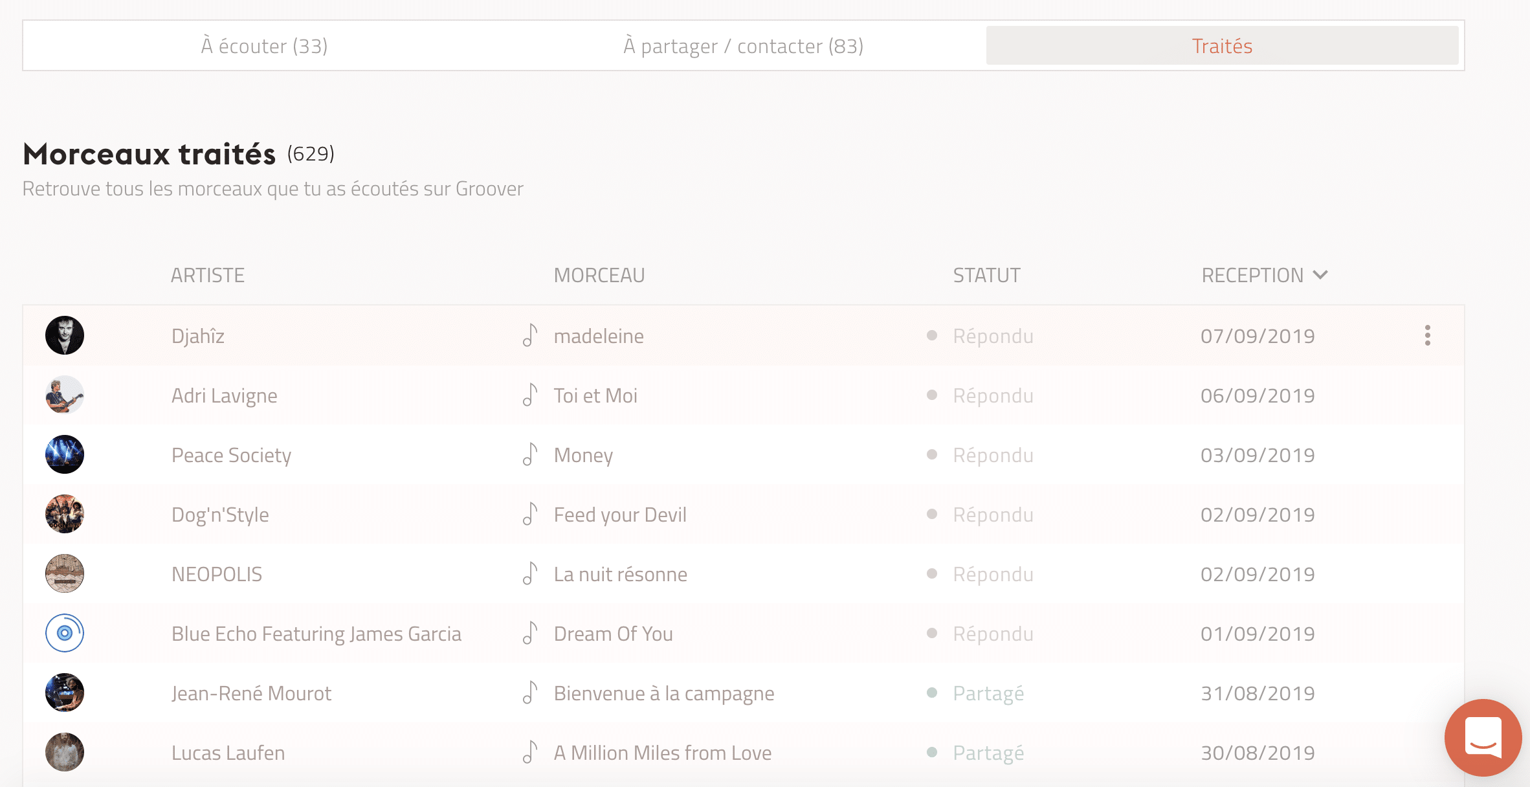Screen dimensions: 1530x787
Task: Click the music note beside La nuit résonne
Action: click(530, 573)
